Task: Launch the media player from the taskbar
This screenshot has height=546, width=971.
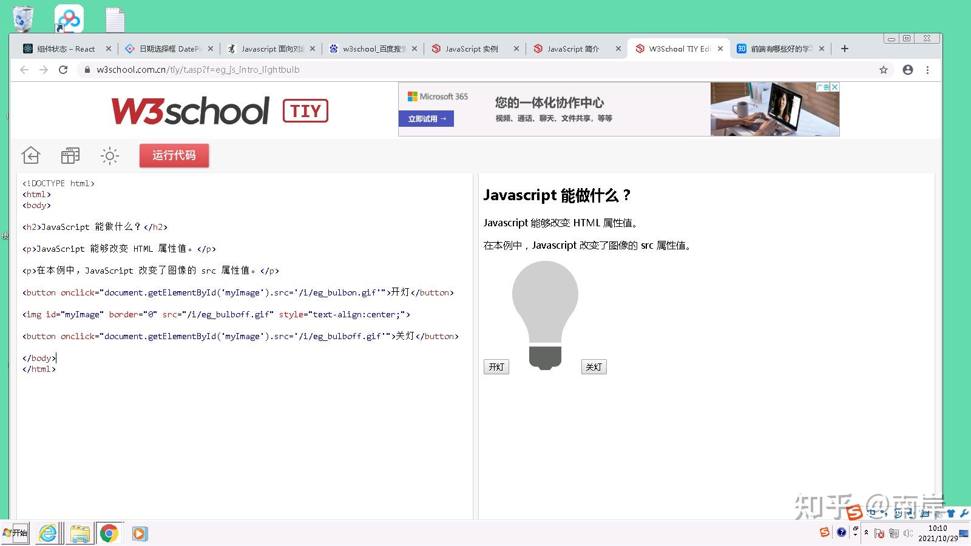Action: click(x=140, y=533)
